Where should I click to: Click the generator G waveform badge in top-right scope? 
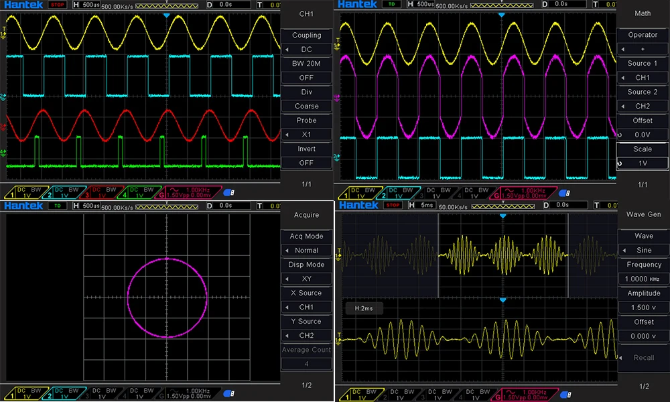click(x=523, y=193)
